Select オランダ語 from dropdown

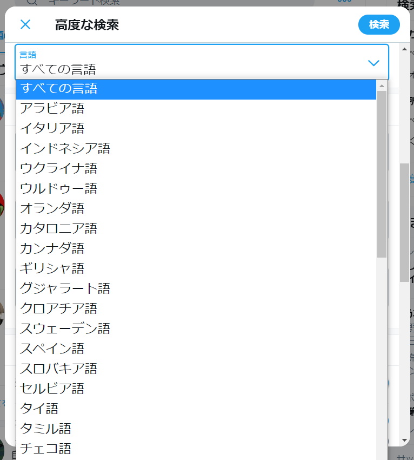tap(52, 208)
